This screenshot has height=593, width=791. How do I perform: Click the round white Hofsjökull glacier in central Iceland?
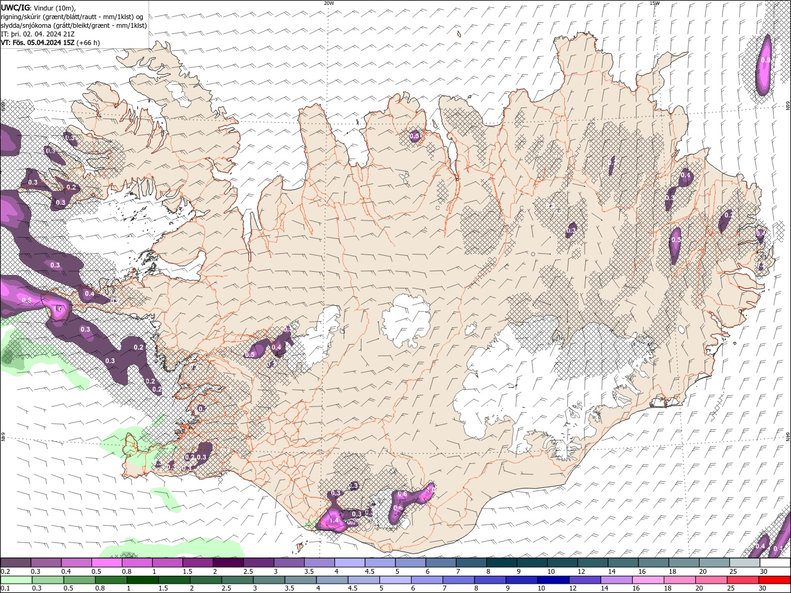(x=406, y=320)
